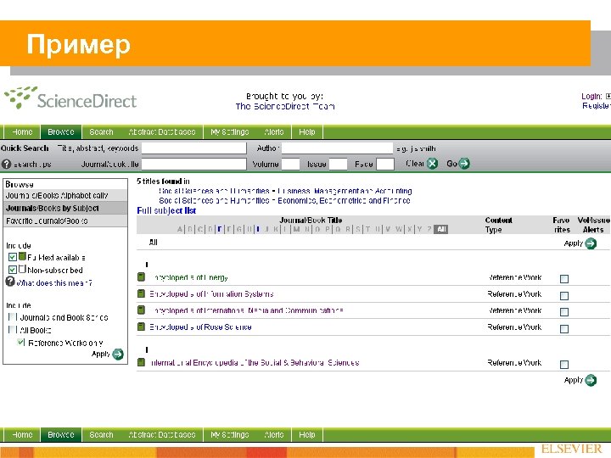Open the Help tab in top navigation
Viewport: 611px width, 458px height.
tap(307, 132)
